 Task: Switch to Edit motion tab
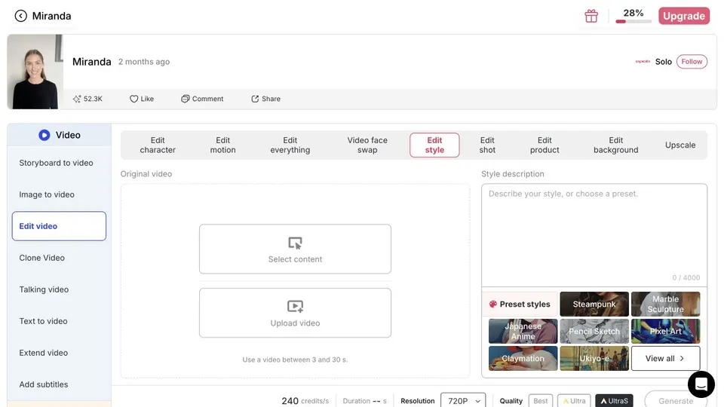click(223, 145)
